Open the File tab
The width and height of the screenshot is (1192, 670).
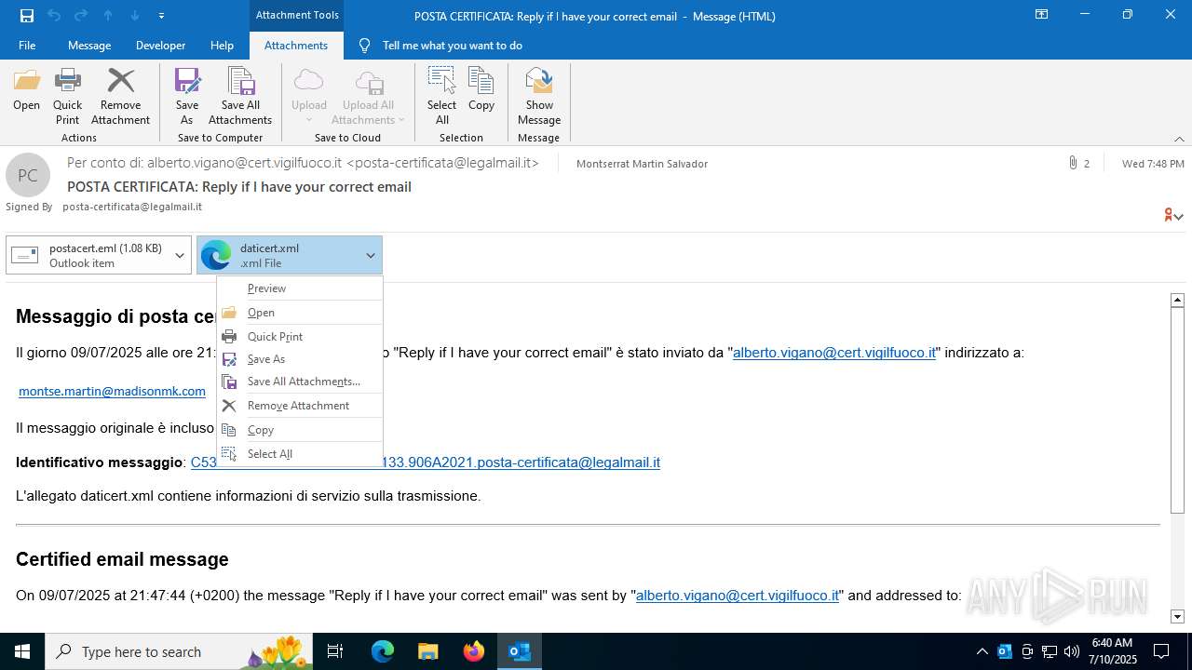click(x=27, y=46)
